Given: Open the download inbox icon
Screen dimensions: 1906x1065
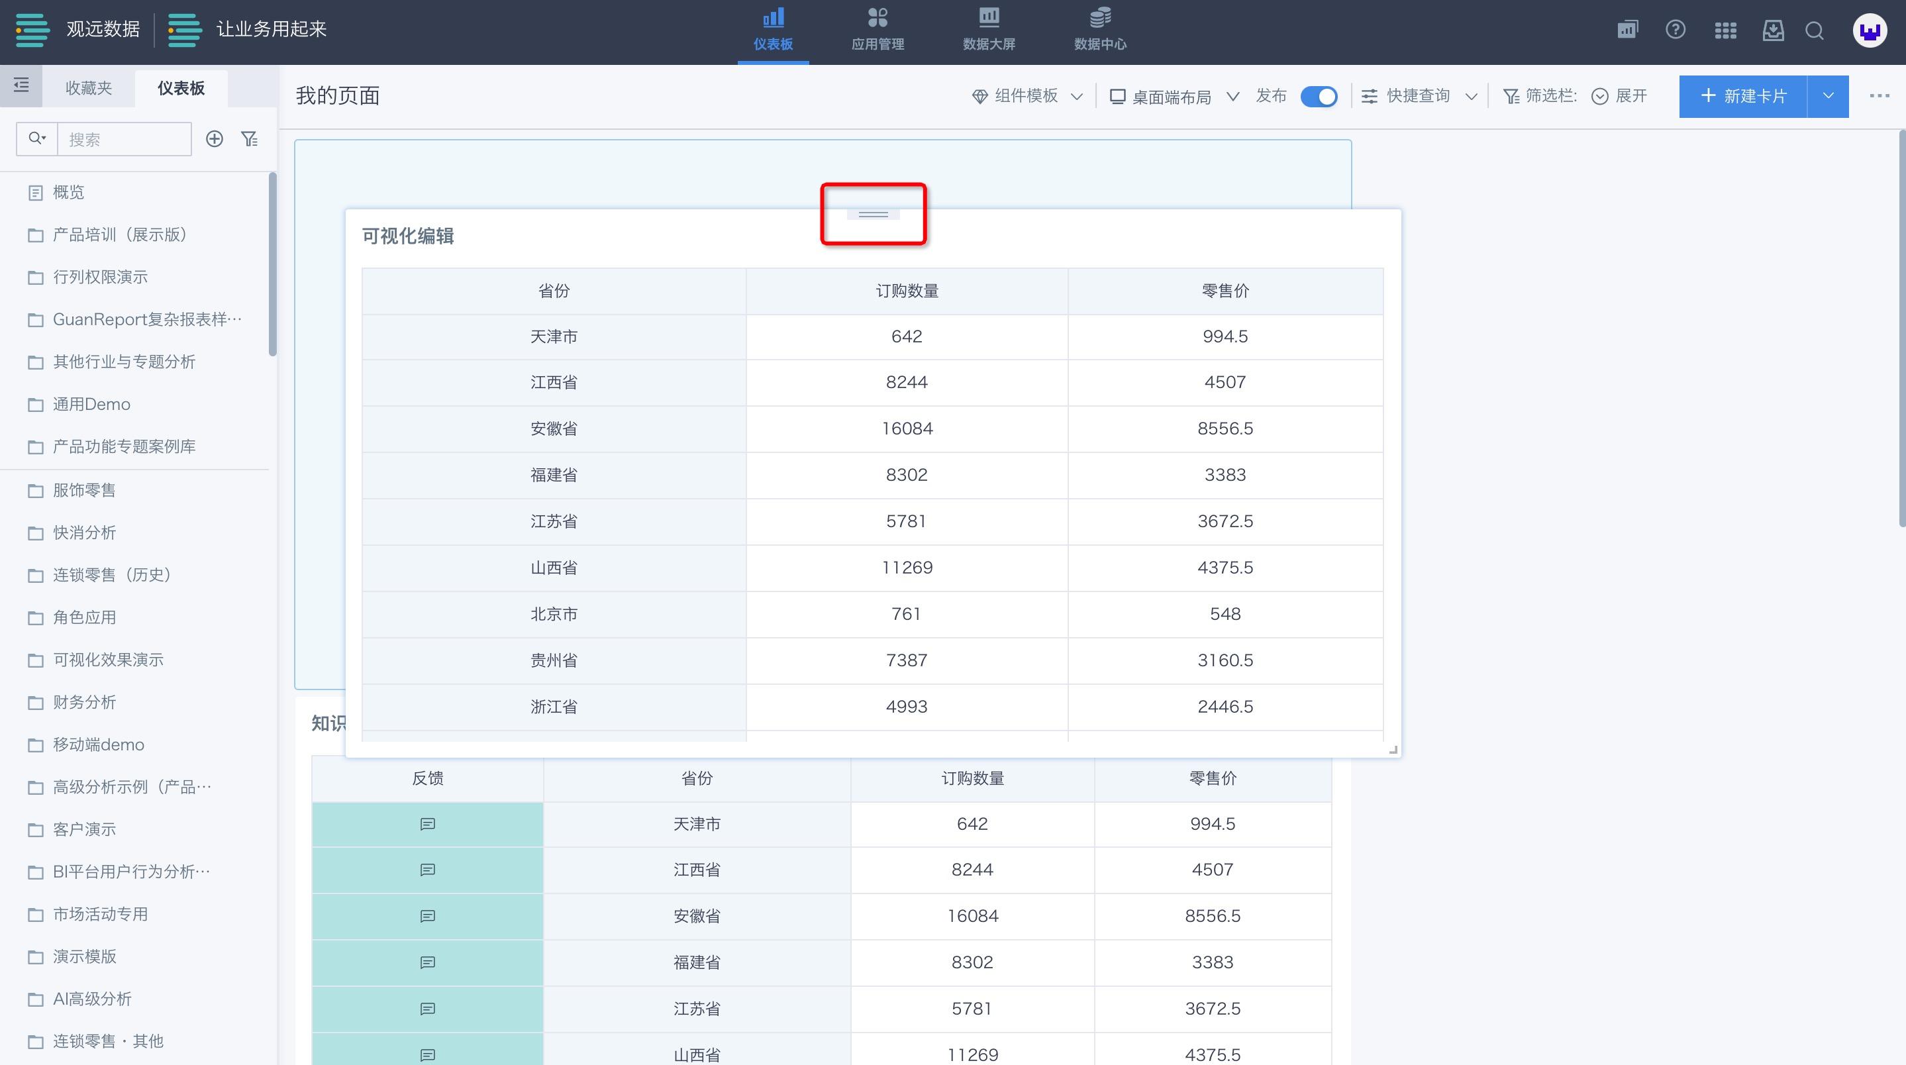Looking at the screenshot, I should click(1773, 30).
